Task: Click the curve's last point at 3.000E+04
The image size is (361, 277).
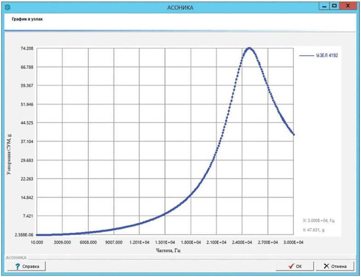Action: [x=294, y=134]
